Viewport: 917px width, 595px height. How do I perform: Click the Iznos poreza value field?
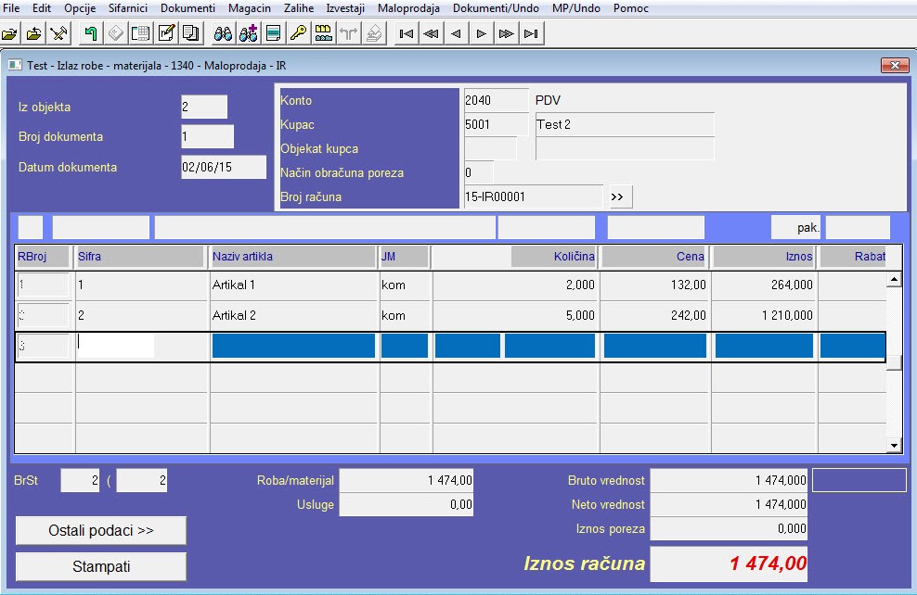pyautogui.click(x=729, y=528)
